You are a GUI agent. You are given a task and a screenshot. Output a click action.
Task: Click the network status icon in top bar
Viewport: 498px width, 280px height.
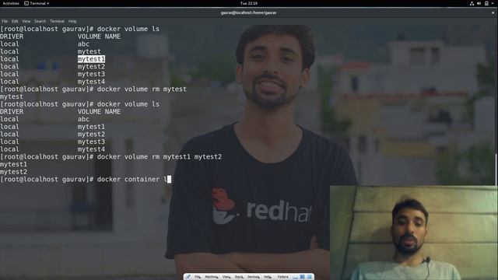coord(472,3)
